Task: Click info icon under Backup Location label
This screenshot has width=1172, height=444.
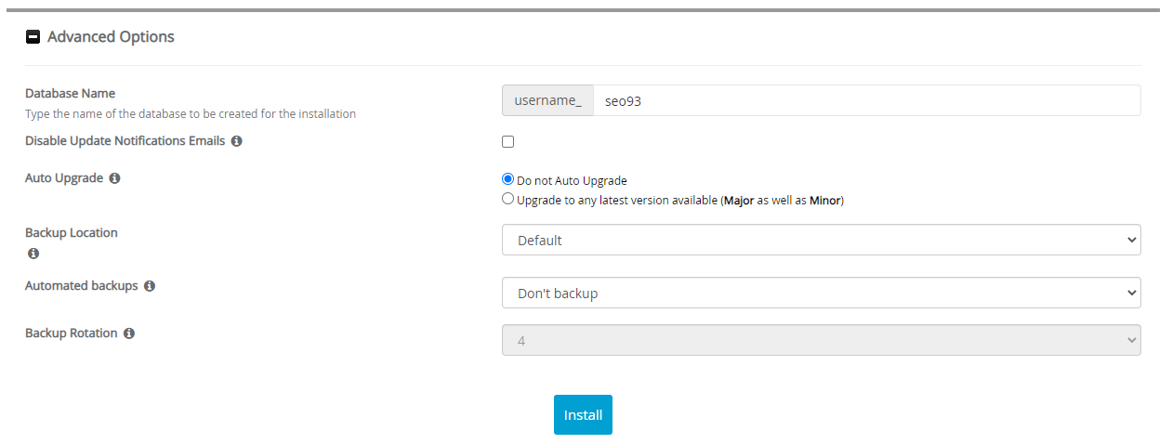Action: [33, 254]
